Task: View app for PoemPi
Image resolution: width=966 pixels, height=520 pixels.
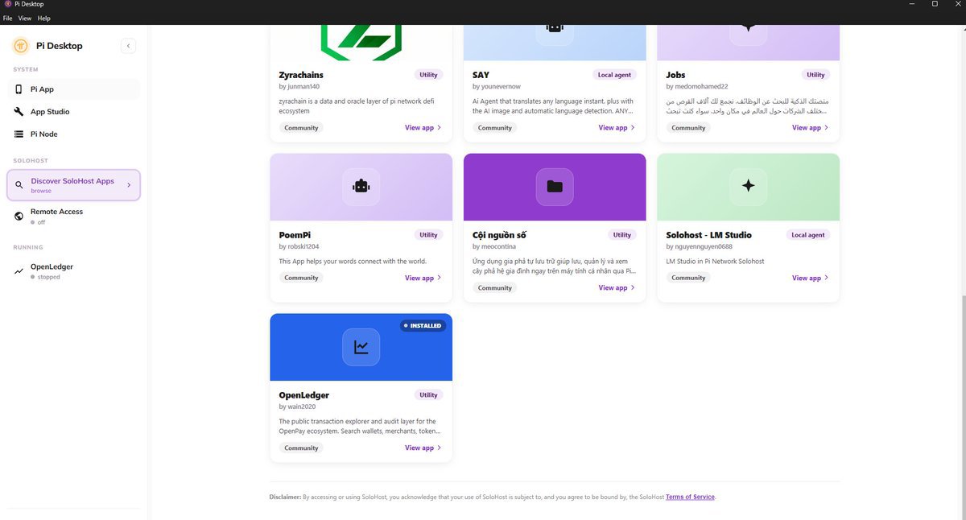Action: coord(423,279)
